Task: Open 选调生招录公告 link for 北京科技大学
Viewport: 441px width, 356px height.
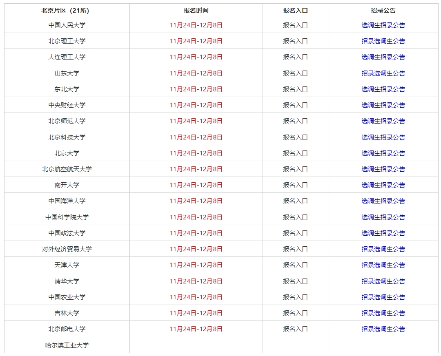Action: pyautogui.click(x=383, y=137)
